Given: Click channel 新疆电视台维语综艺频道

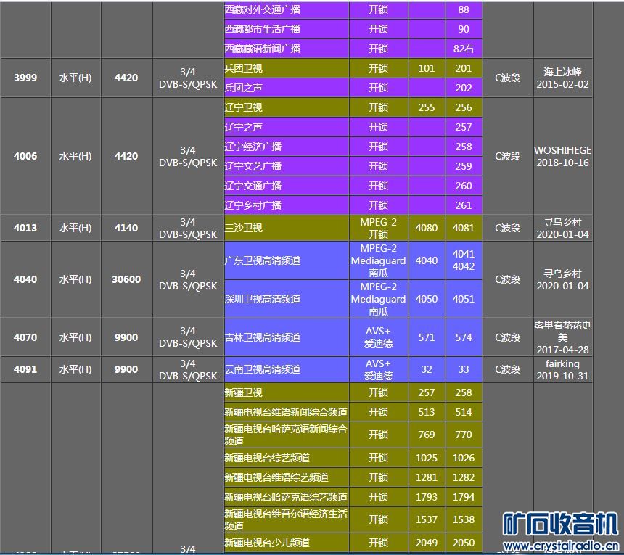Looking at the screenshot, I should [287, 477].
